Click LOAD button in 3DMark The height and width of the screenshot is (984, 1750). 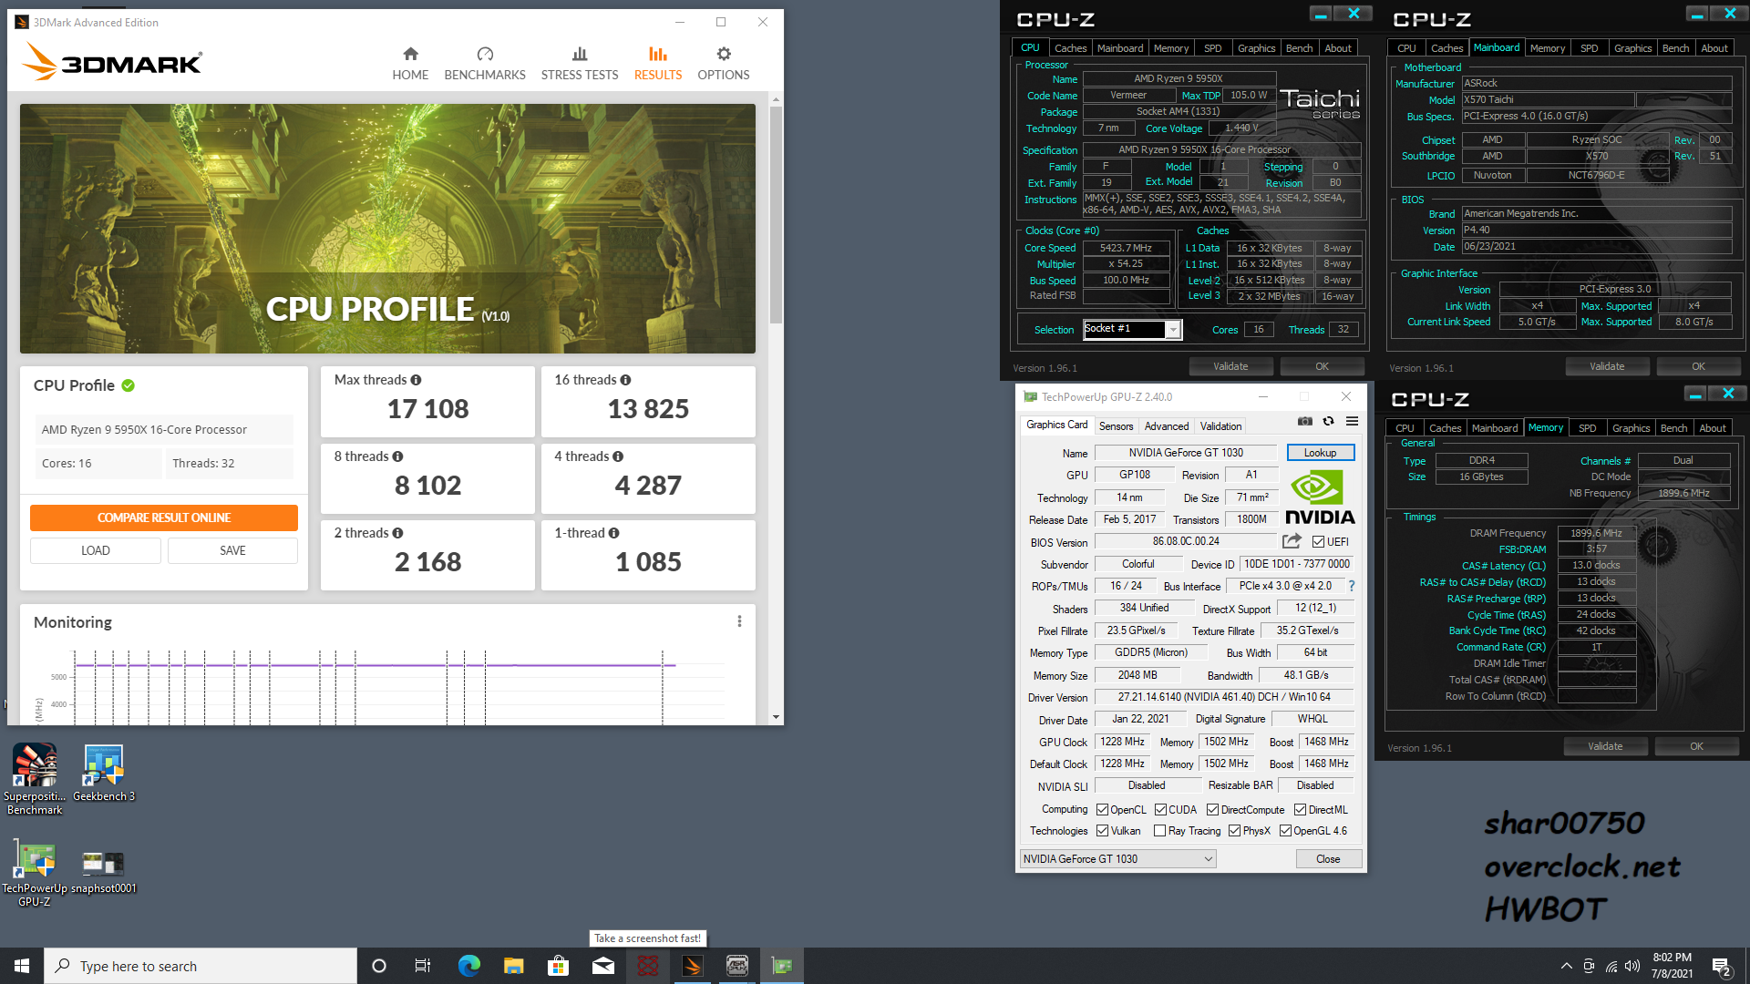click(96, 550)
